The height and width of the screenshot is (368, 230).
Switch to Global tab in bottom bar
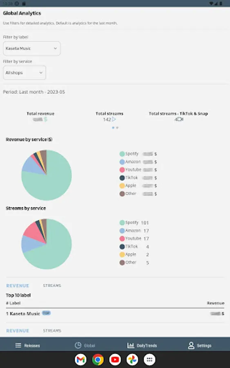coord(85,346)
